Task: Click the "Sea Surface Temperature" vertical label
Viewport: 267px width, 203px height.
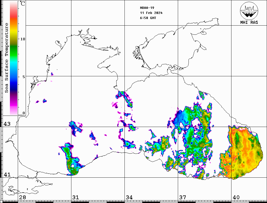Action: tap(6, 58)
